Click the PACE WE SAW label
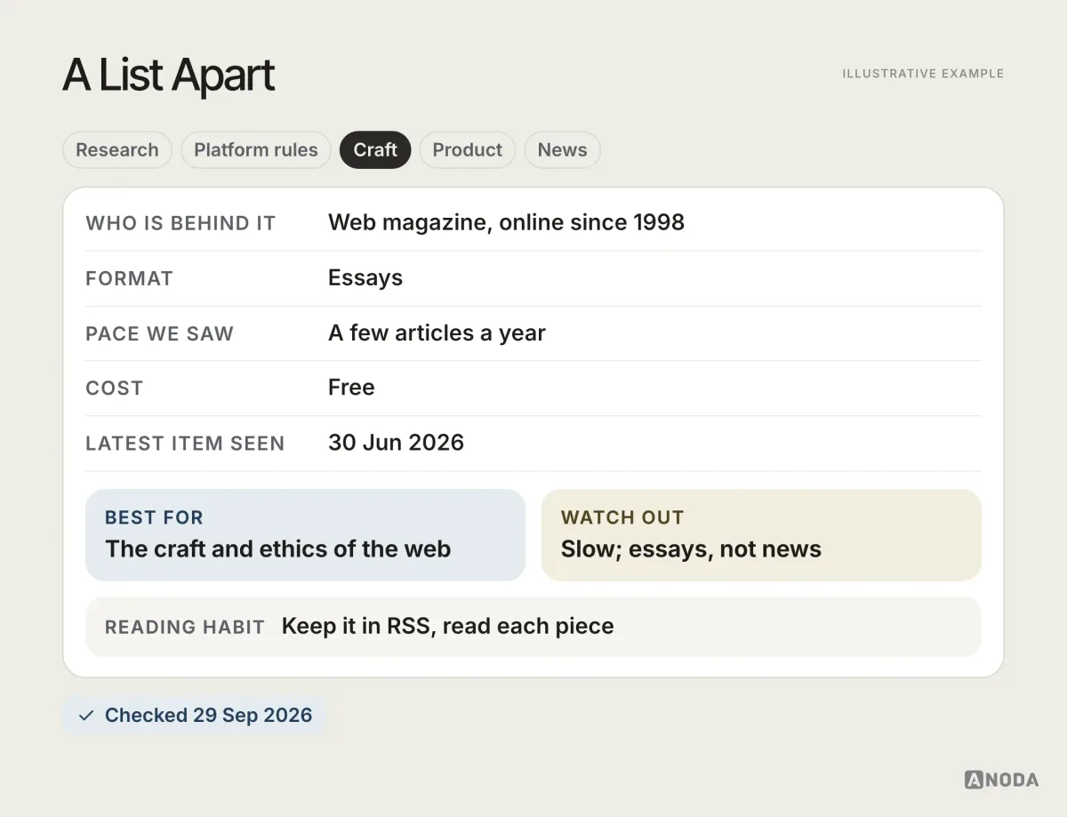1067x817 pixels. click(159, 334)
